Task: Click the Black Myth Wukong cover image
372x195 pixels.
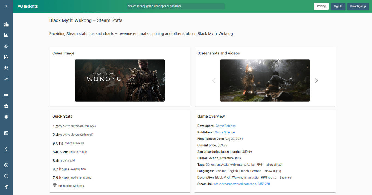Action: coord(120,80)
